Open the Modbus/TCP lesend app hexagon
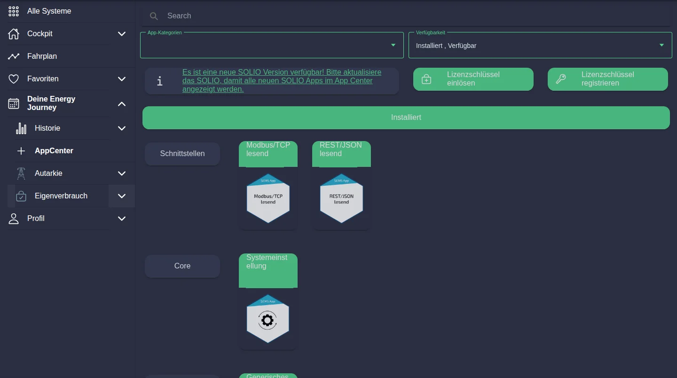Screen dimensions: 677x378 (268, 198)
